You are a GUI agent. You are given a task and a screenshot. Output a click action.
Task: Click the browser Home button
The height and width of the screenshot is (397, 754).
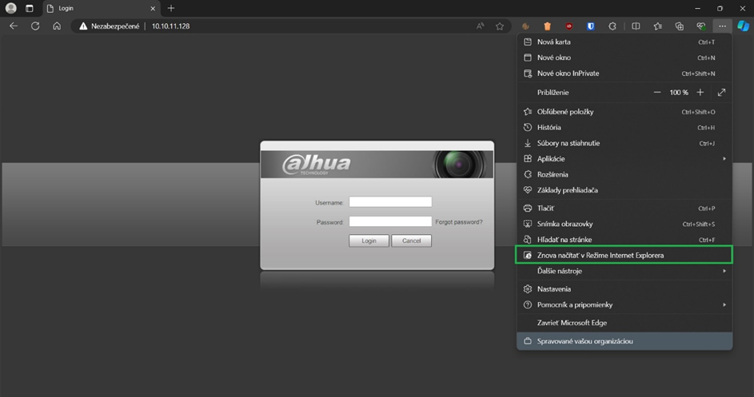tap(57, 26)
